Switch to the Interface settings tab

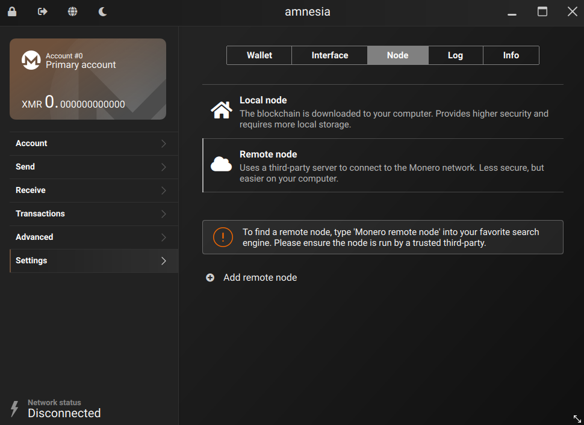(329, 55)
